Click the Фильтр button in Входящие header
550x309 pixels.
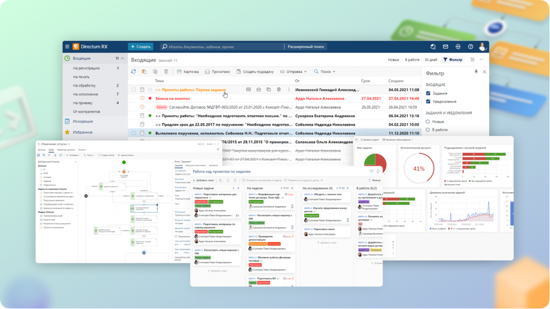453,59
